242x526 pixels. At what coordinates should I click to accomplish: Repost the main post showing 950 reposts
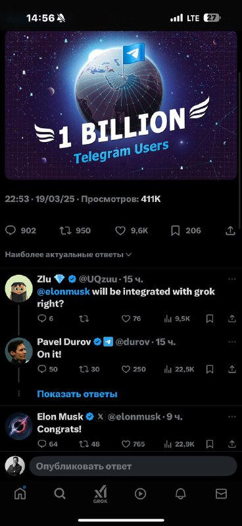75,231
